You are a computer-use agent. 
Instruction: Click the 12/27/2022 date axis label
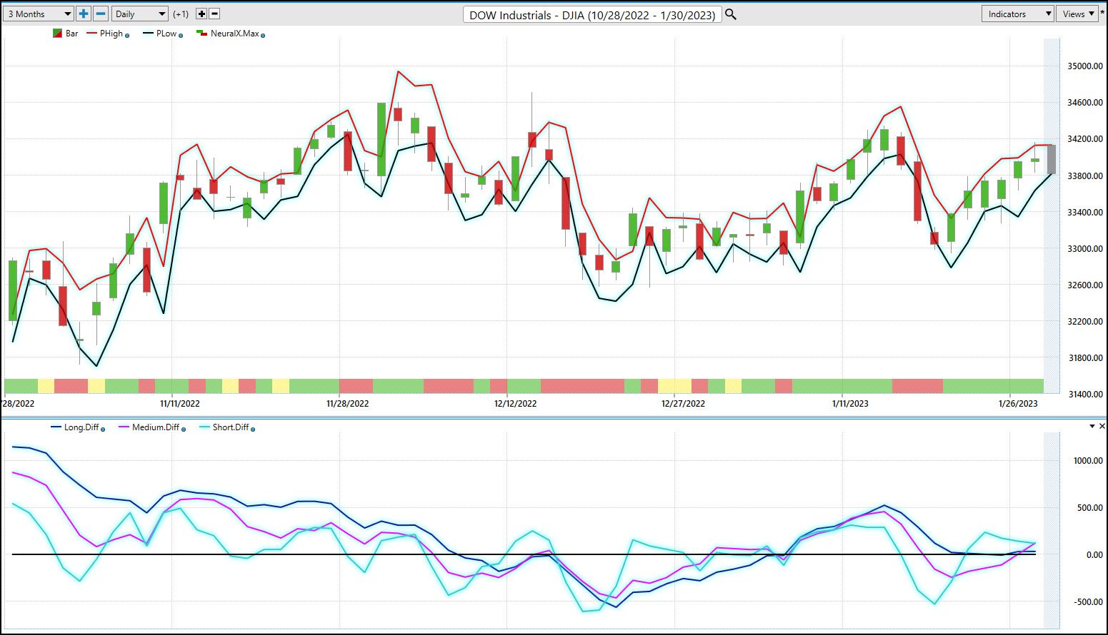coord(684,404)
